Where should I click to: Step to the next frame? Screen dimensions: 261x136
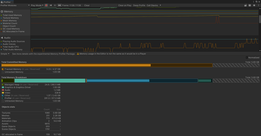tap(55, 5)
